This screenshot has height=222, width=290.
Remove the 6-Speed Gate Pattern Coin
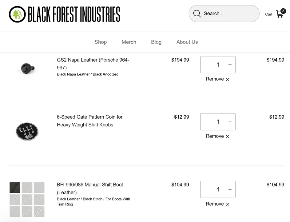[x=217, y=136]
